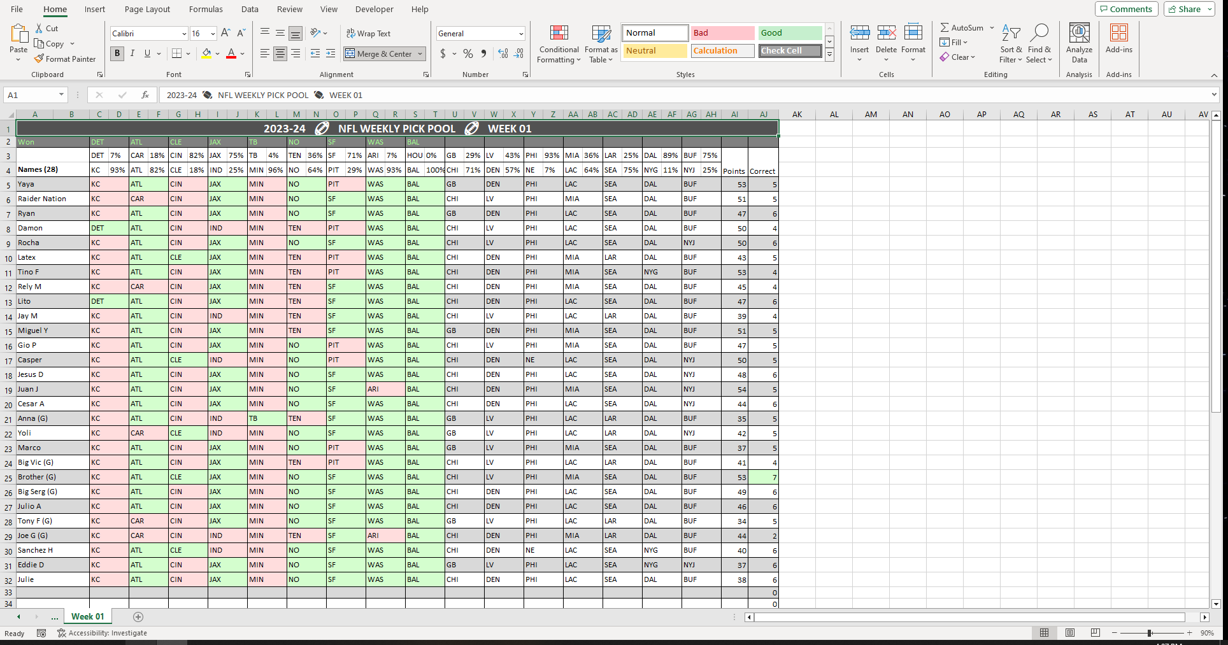This screenshot has width=1228, height=645.
Task: Toggle Center horizontal alignment
Action: tap(280, 53)
